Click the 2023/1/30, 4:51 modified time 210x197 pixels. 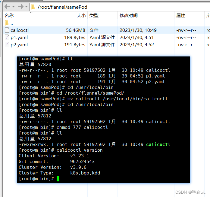coord(136,38)
